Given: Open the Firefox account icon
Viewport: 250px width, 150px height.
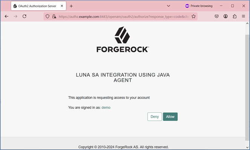Looking at the screenshot, I should [x=226, y=16].
